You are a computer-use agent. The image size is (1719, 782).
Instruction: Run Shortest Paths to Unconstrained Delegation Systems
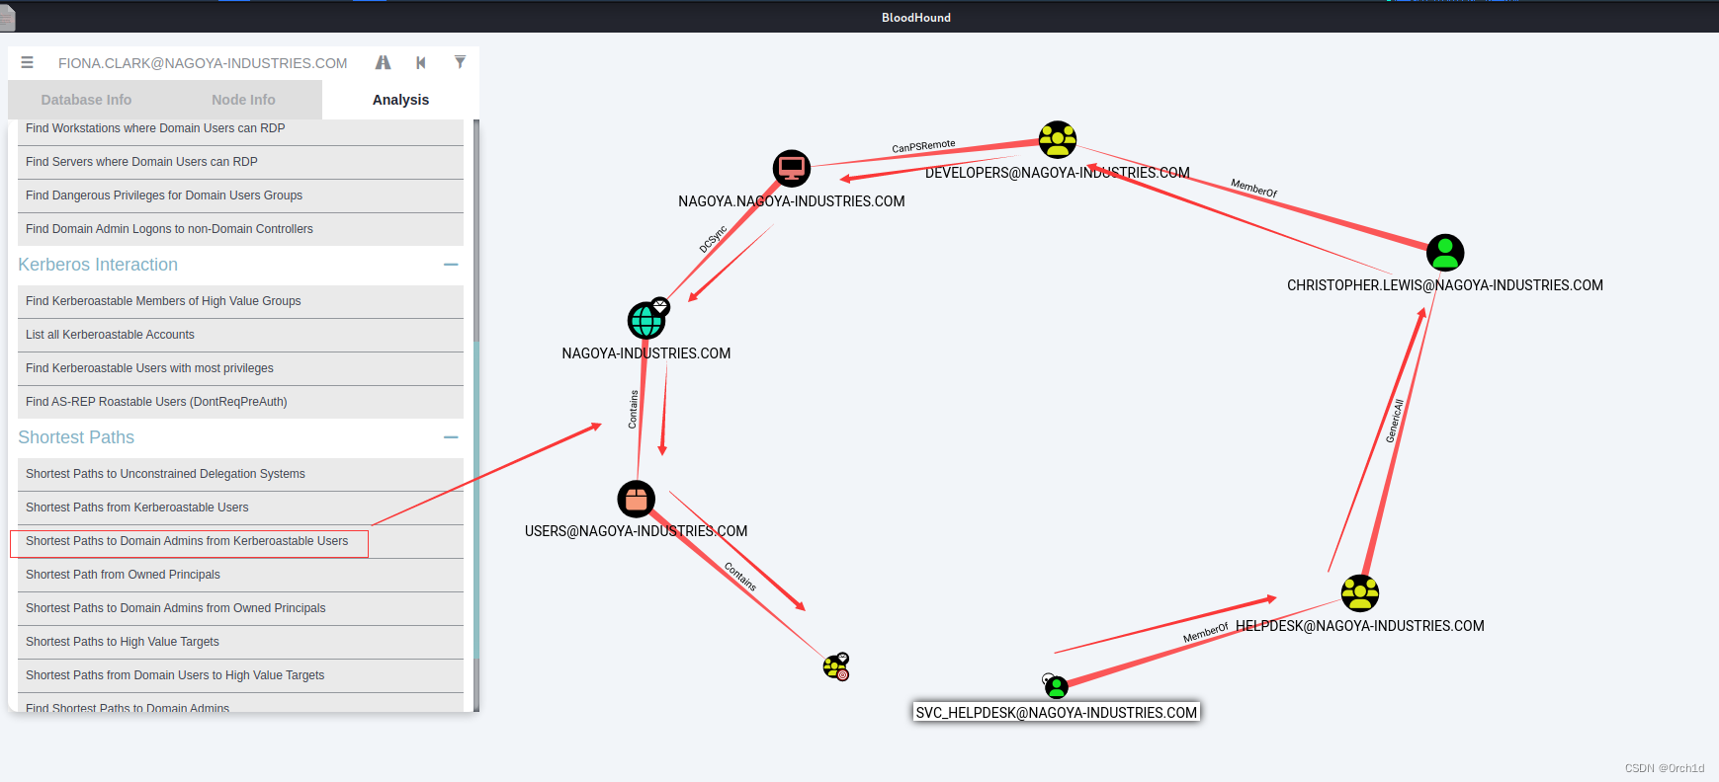pyautogui.click(x=240, y=474)
